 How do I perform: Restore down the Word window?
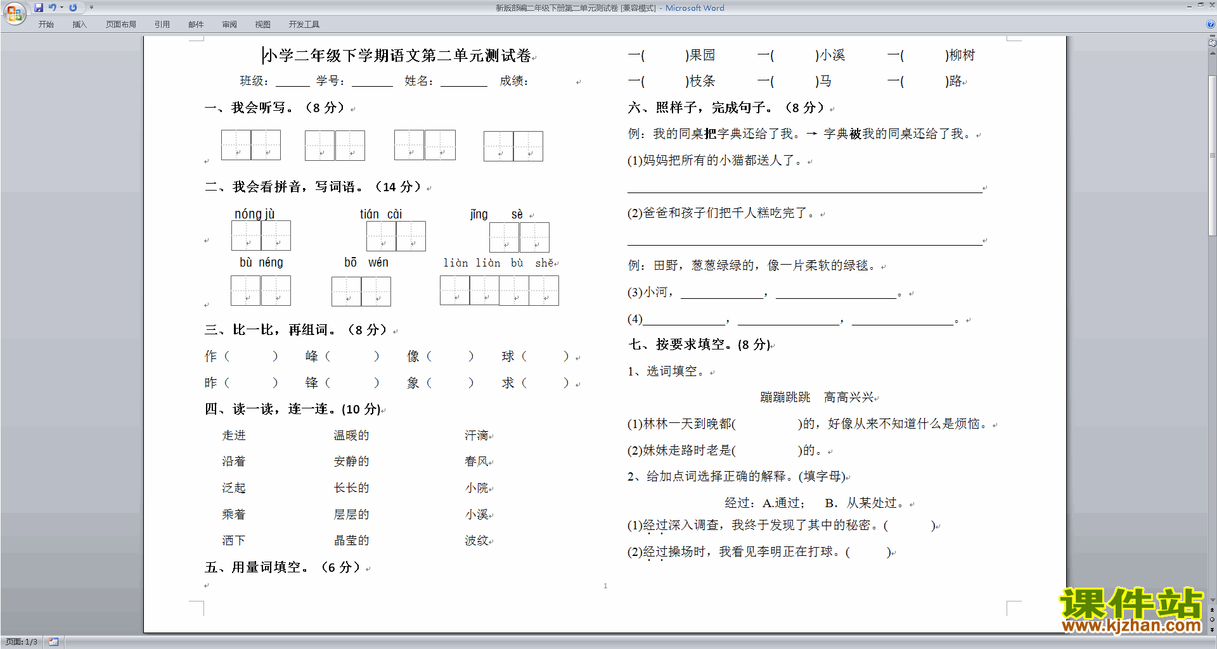pyautogui.click(x=1201, y=5)
